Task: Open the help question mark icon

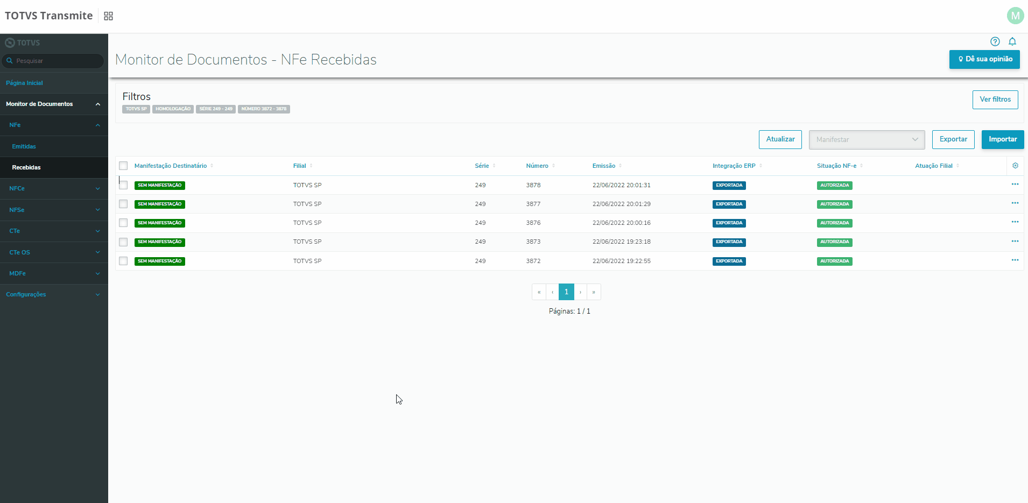Action: [x=995, y=41]
